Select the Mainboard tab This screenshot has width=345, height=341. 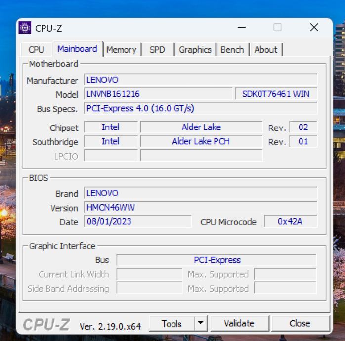77,49
